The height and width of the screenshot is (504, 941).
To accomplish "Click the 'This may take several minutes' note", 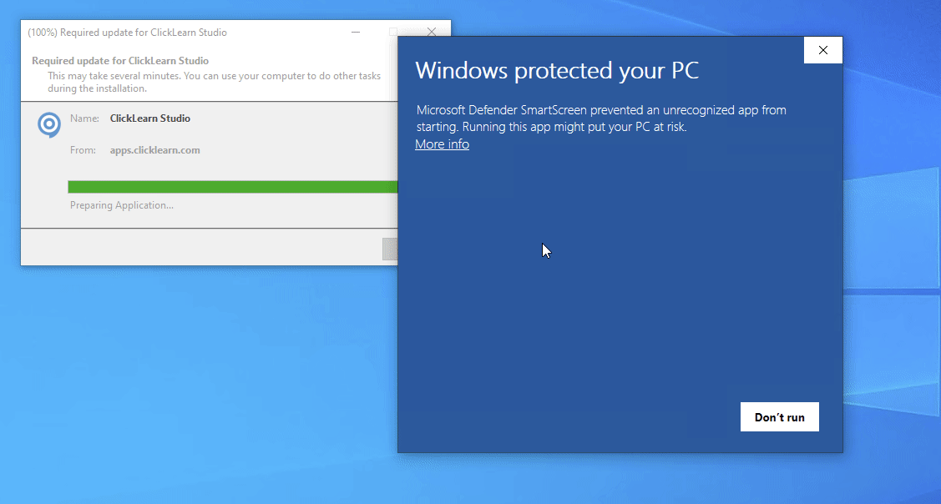I will pos(215,83).
